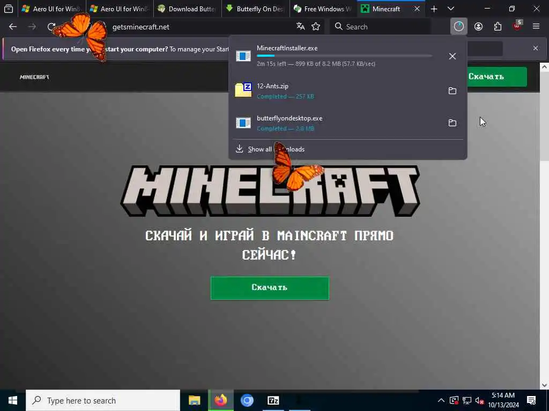This screenshot has width=549, height=411.
Task: Click the downloads progress icon in toolbar
Action: tap(459, 26)
